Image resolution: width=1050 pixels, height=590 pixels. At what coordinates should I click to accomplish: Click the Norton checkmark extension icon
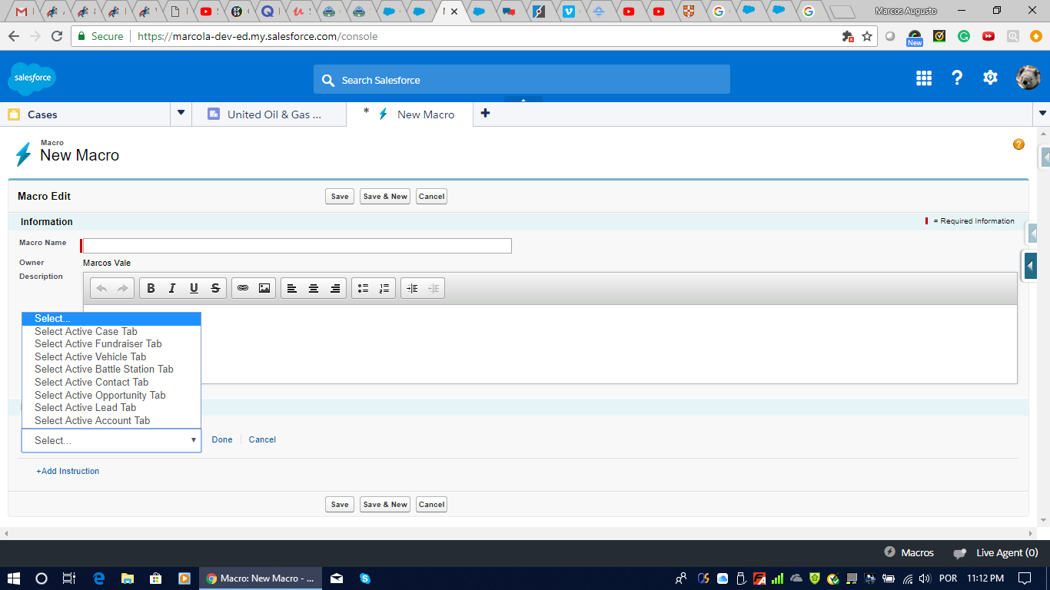[x=939, y=36]
